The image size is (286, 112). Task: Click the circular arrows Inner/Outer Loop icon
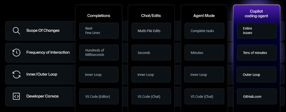click(x=16, y=74)
